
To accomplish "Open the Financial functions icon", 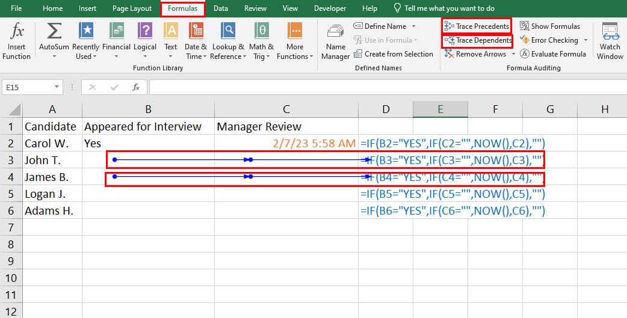I will pyautogui.click(x=116, y=31).
